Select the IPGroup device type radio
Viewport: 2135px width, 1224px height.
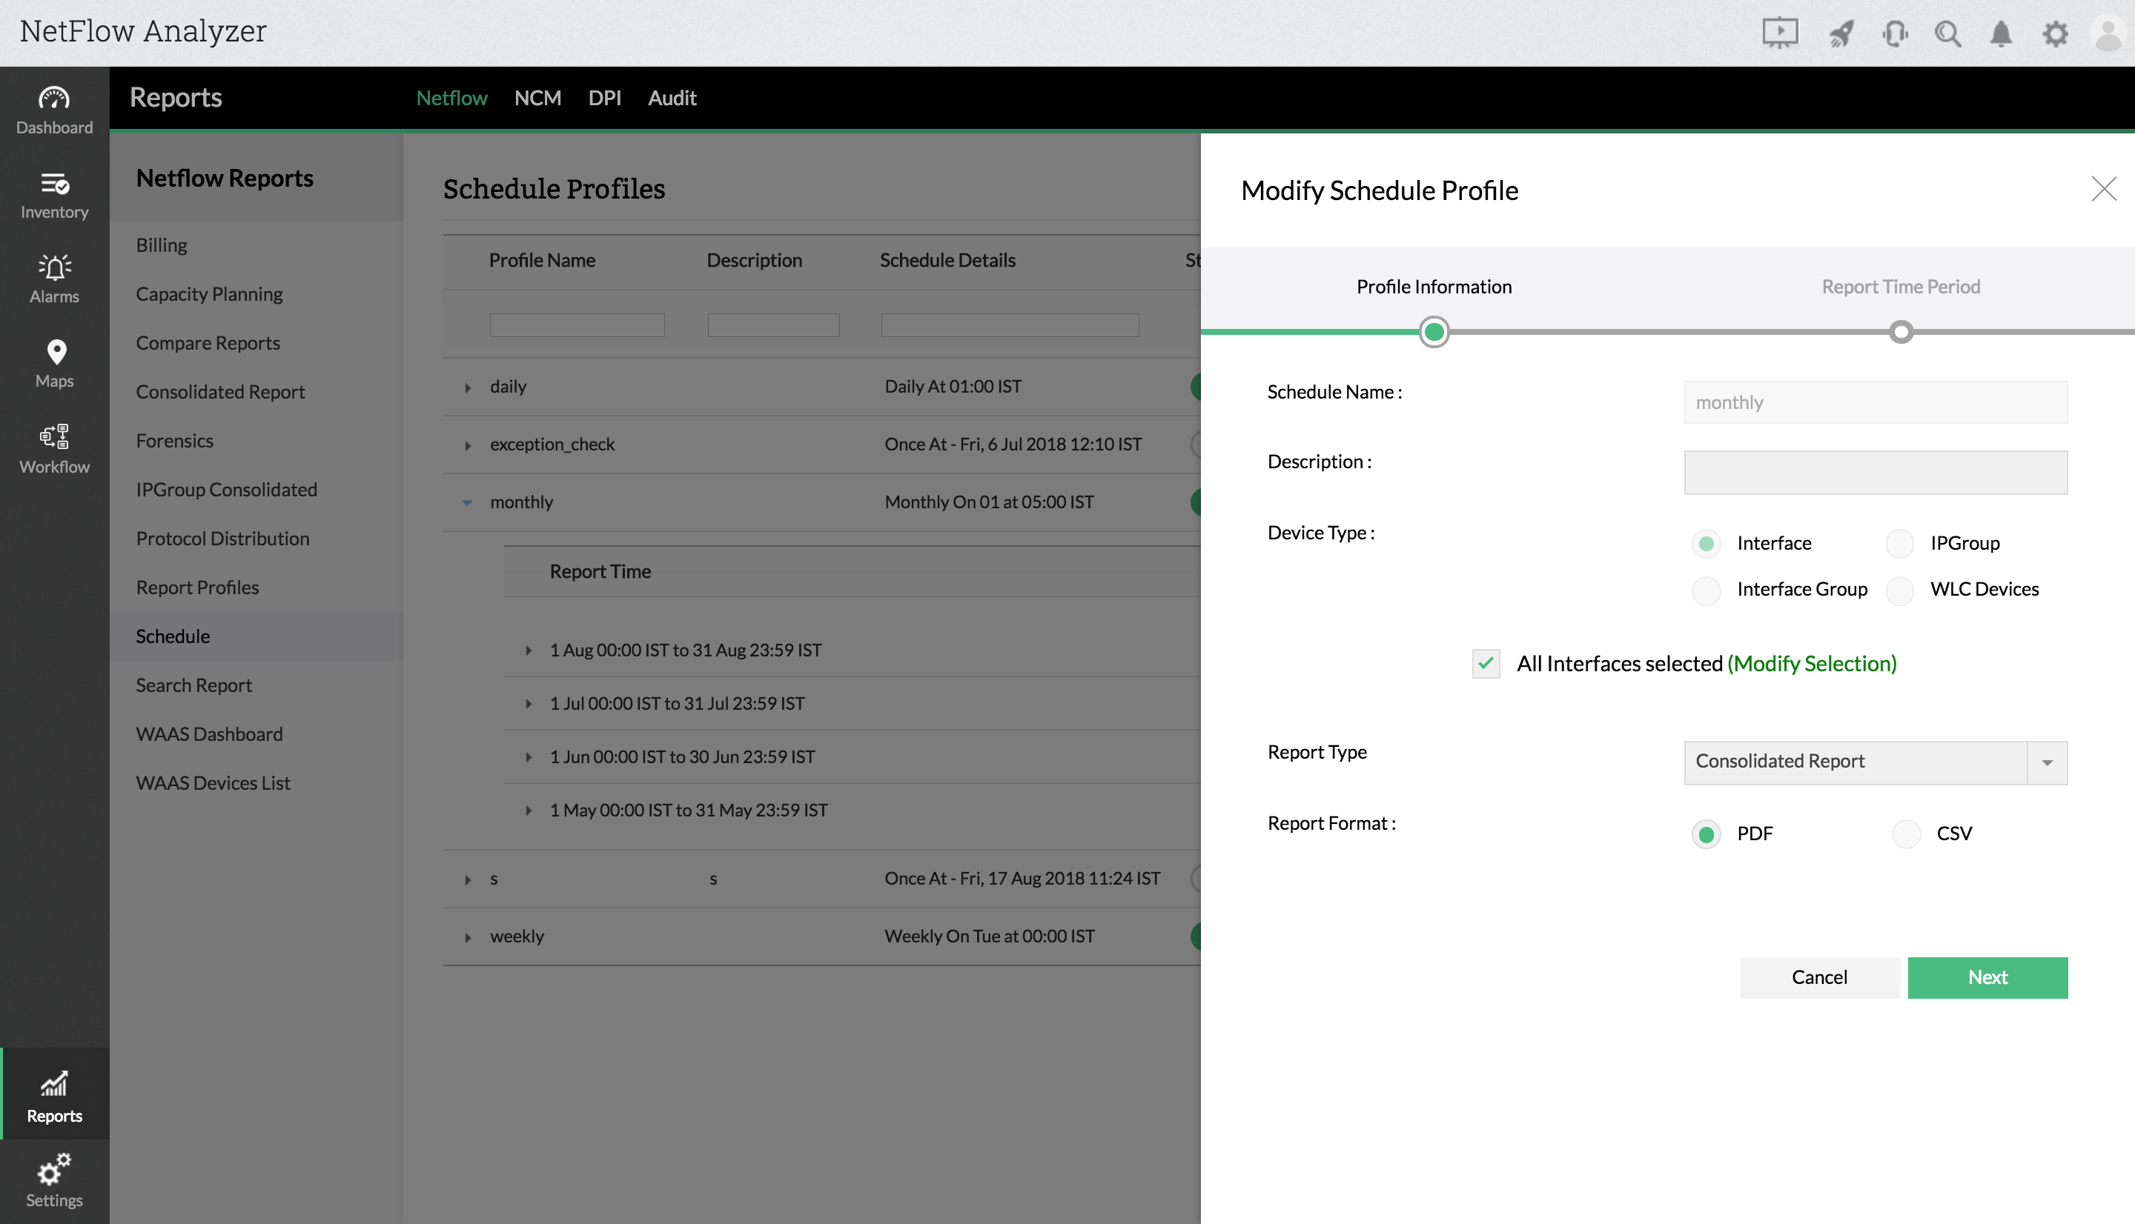(x=1899, y=543)
